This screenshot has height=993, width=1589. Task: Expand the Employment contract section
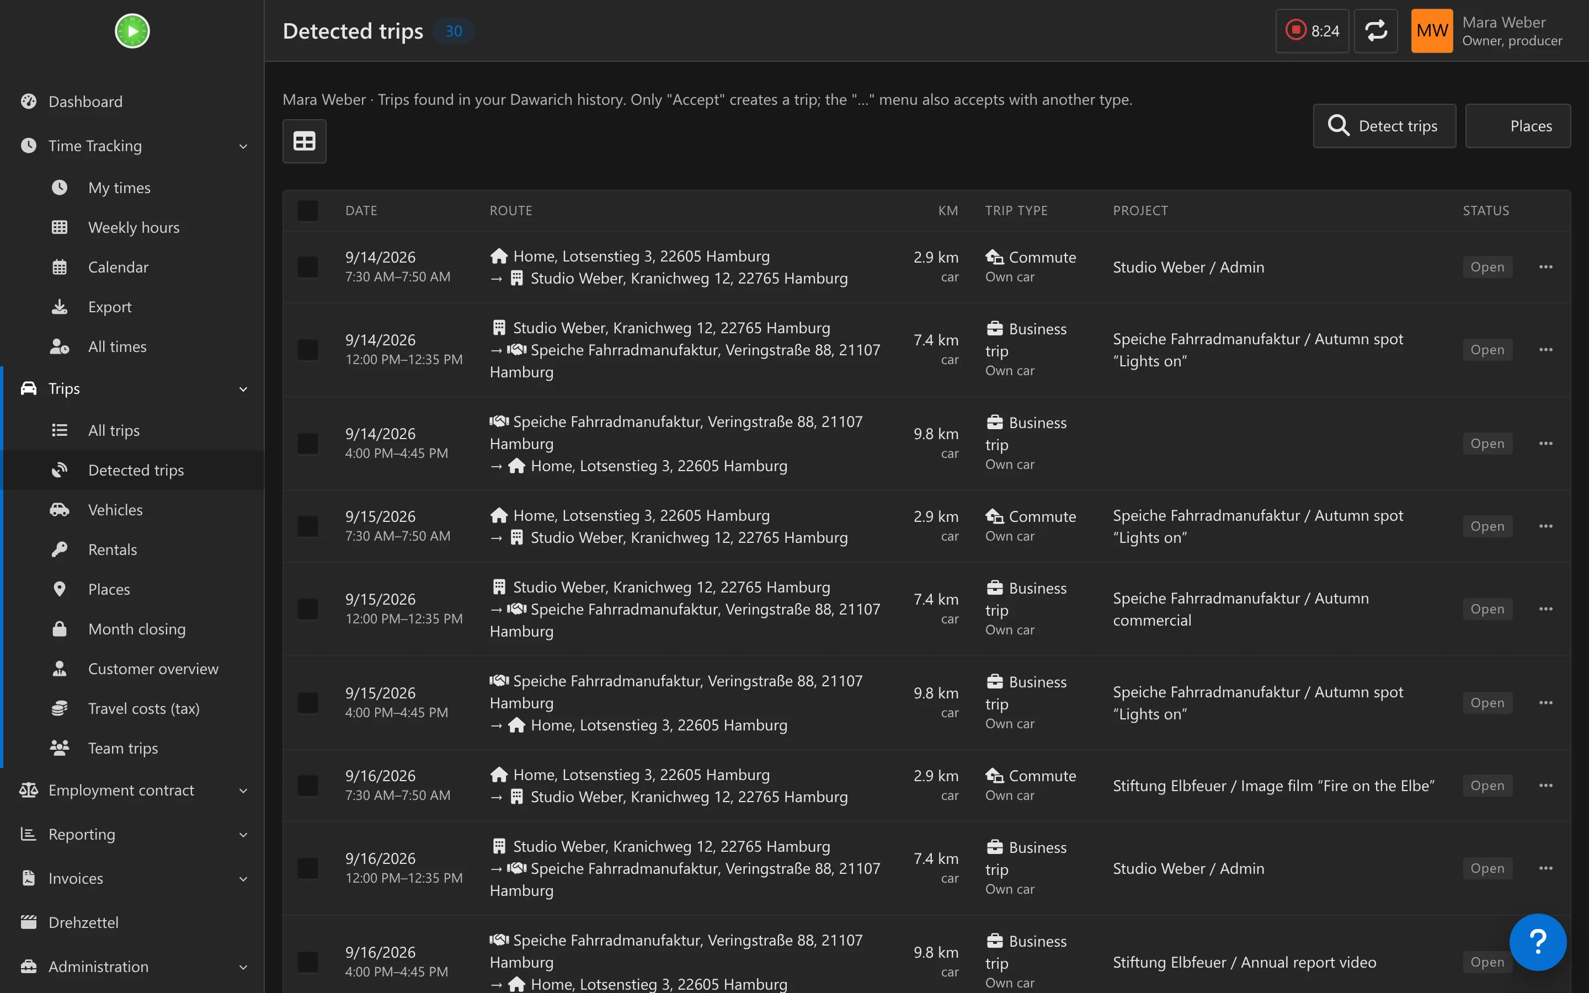pyautogui.click(x=132, y=790)
